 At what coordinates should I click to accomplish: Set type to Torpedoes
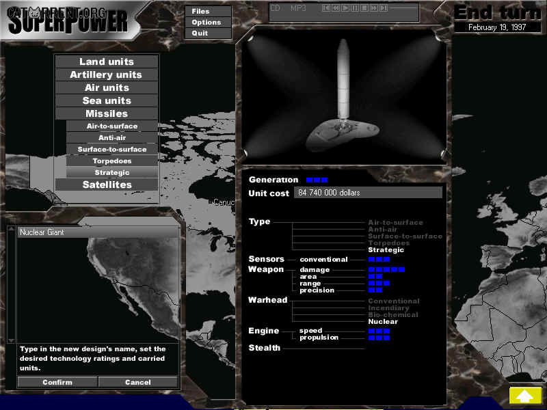pyautogui.click(x=389, y=243)
